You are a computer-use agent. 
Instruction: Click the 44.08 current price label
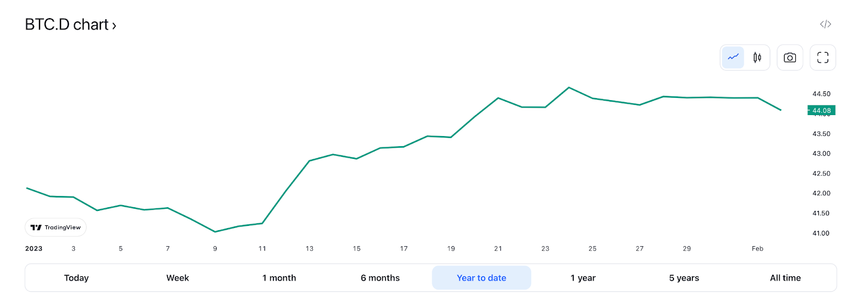822,111
